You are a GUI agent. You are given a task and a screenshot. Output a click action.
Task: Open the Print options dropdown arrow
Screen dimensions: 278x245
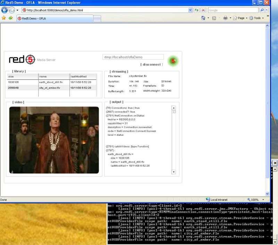(230, 18)
